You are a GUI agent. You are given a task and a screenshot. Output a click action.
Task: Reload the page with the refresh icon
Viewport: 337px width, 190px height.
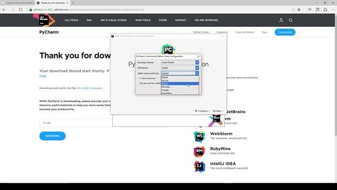(21, 9)
